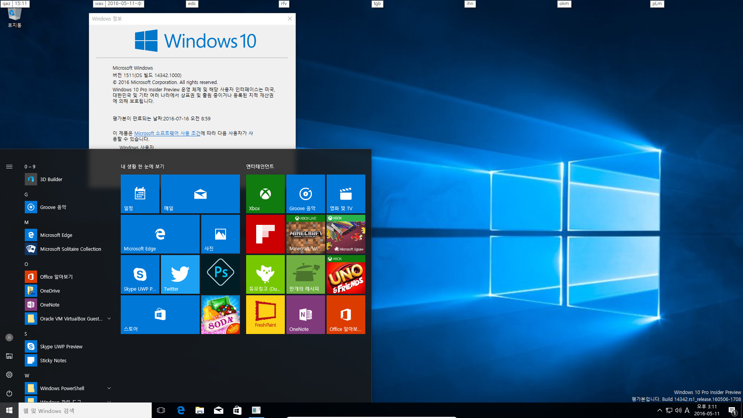The image size is (743, 418).
Task: Open Task View on taskbar
Action: click(161, 410)
